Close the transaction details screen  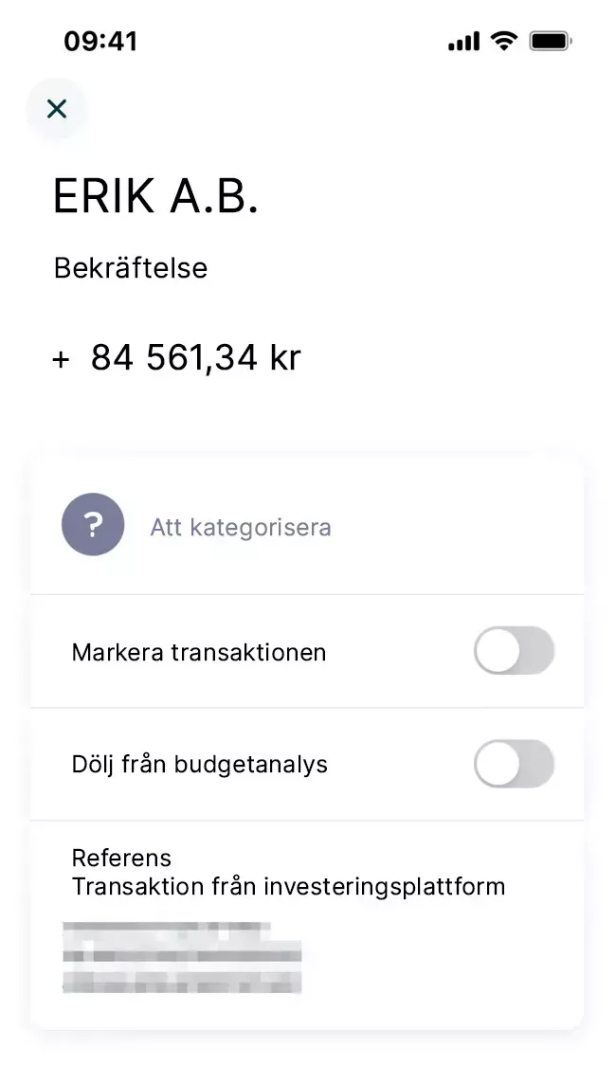point(57,109)
